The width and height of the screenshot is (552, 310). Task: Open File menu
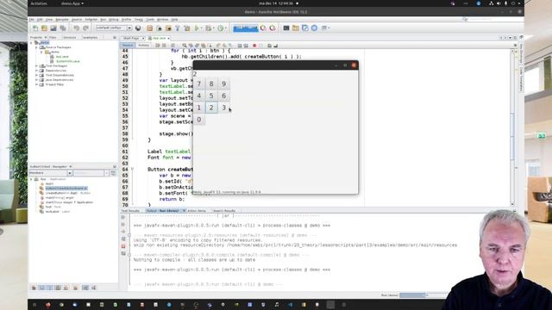(32, 20)
